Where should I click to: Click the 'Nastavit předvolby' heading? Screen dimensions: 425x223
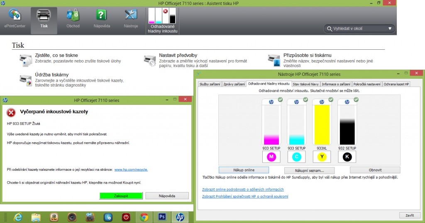tap(178, 55)
